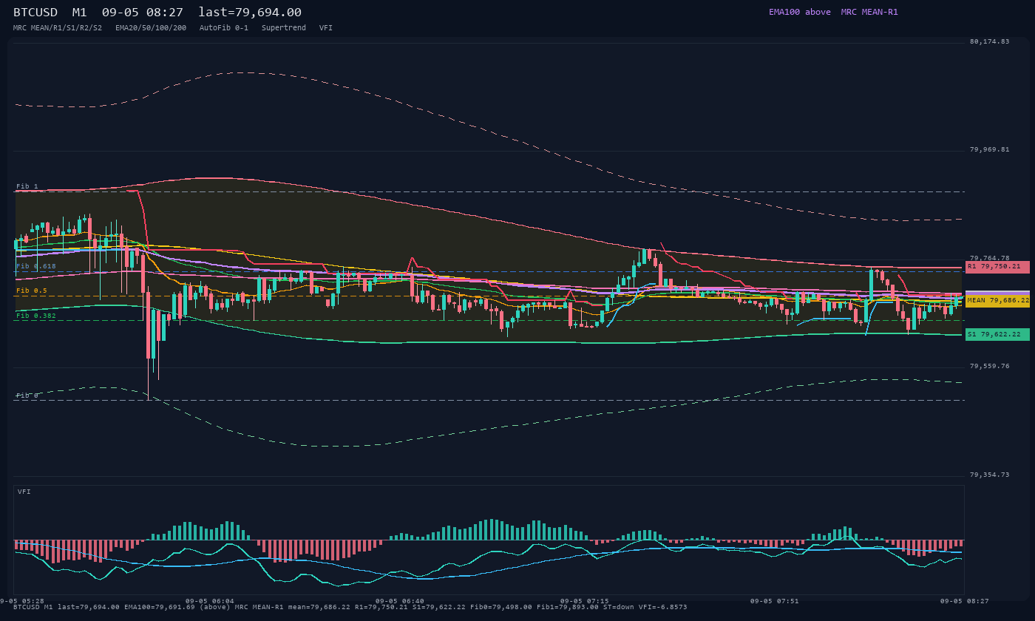Click the MRC MEAN-R1 zone text
Screen dimensions: 1035x621
click(x=869, y=12)
